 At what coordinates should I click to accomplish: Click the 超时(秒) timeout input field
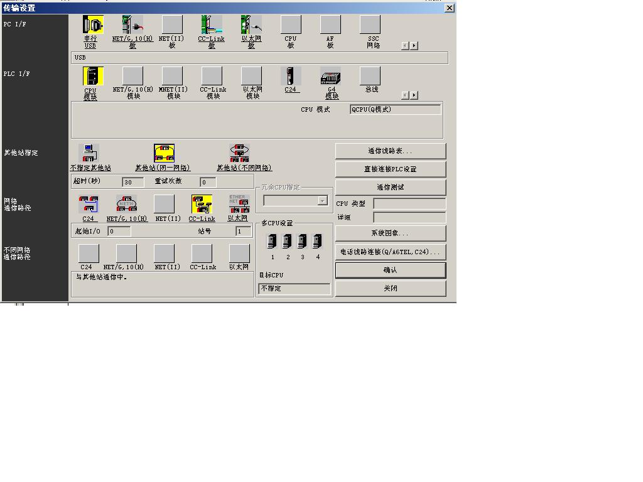tap(132, 182)
